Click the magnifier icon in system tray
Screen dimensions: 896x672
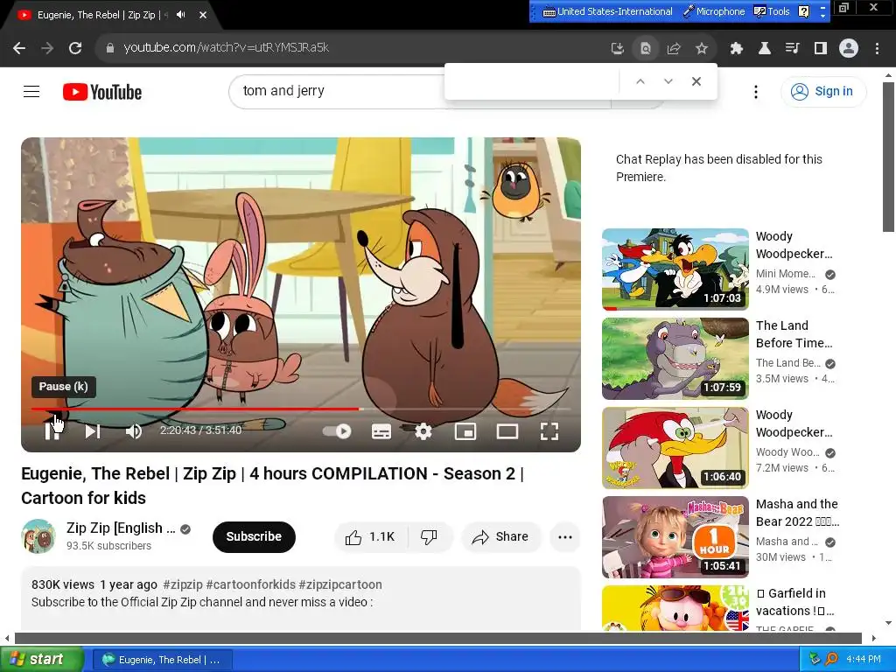pos(831,660)
